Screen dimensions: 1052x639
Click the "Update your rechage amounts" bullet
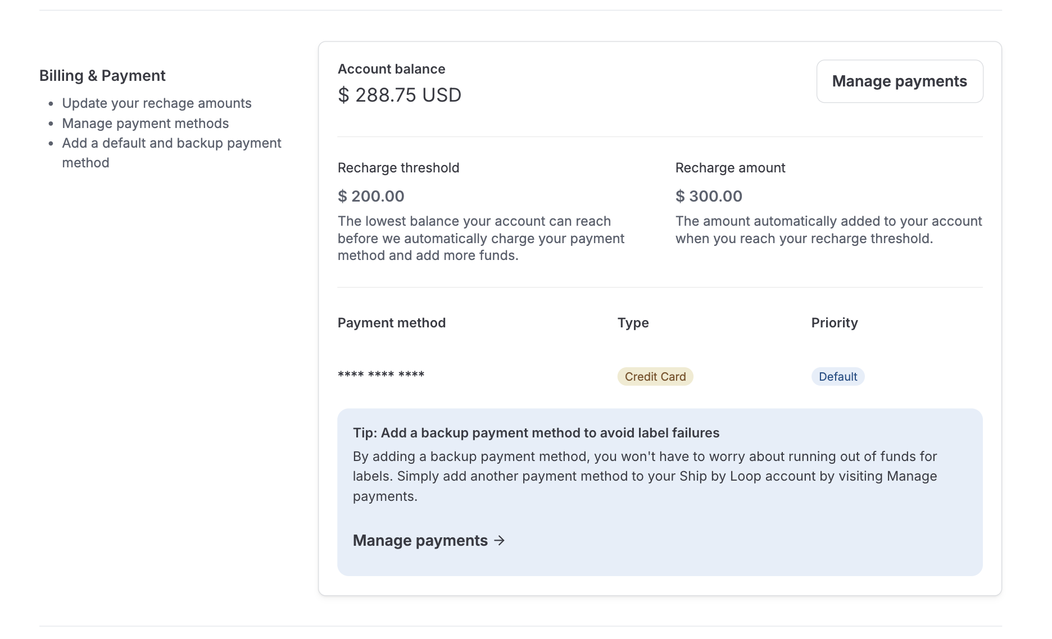(156, 103)
